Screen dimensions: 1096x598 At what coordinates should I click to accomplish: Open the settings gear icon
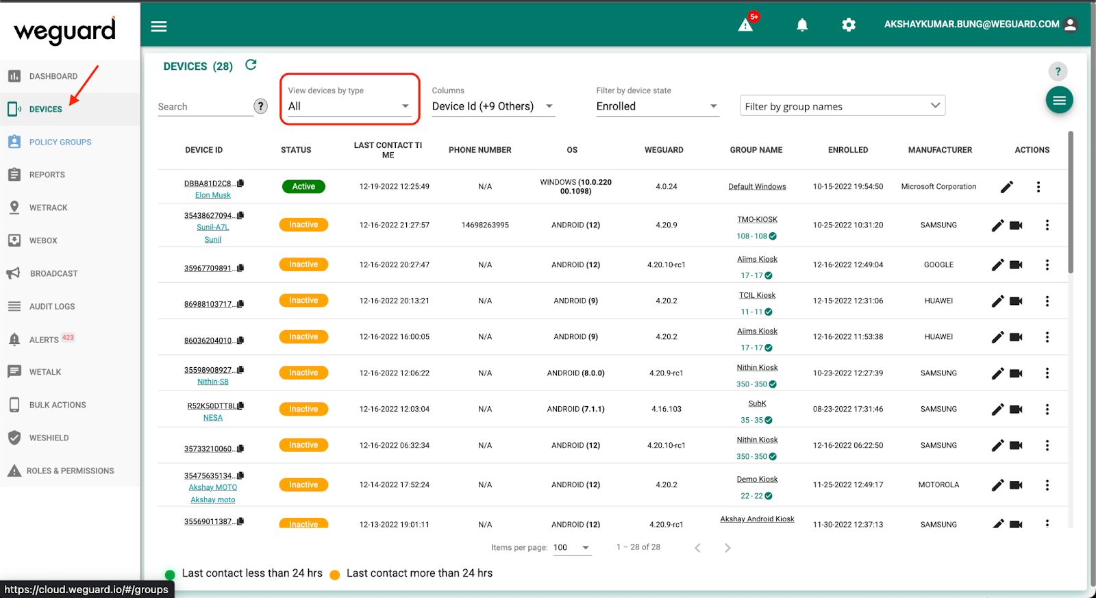pyautogui.click(x=849, y=25)
